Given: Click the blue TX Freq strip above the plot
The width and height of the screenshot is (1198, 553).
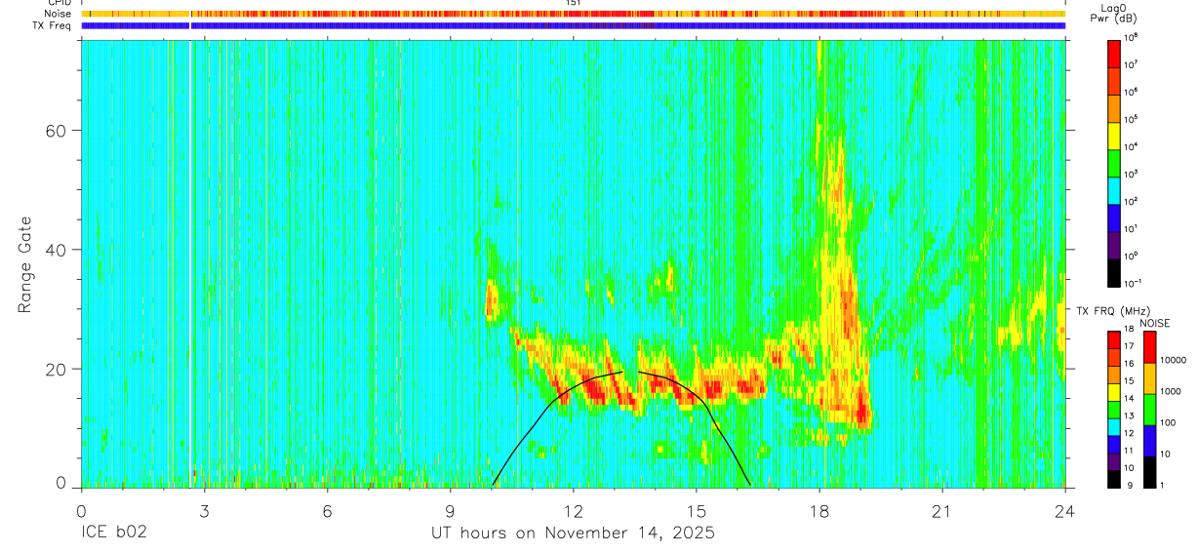Looking at the screenshot, I should 574,25.
